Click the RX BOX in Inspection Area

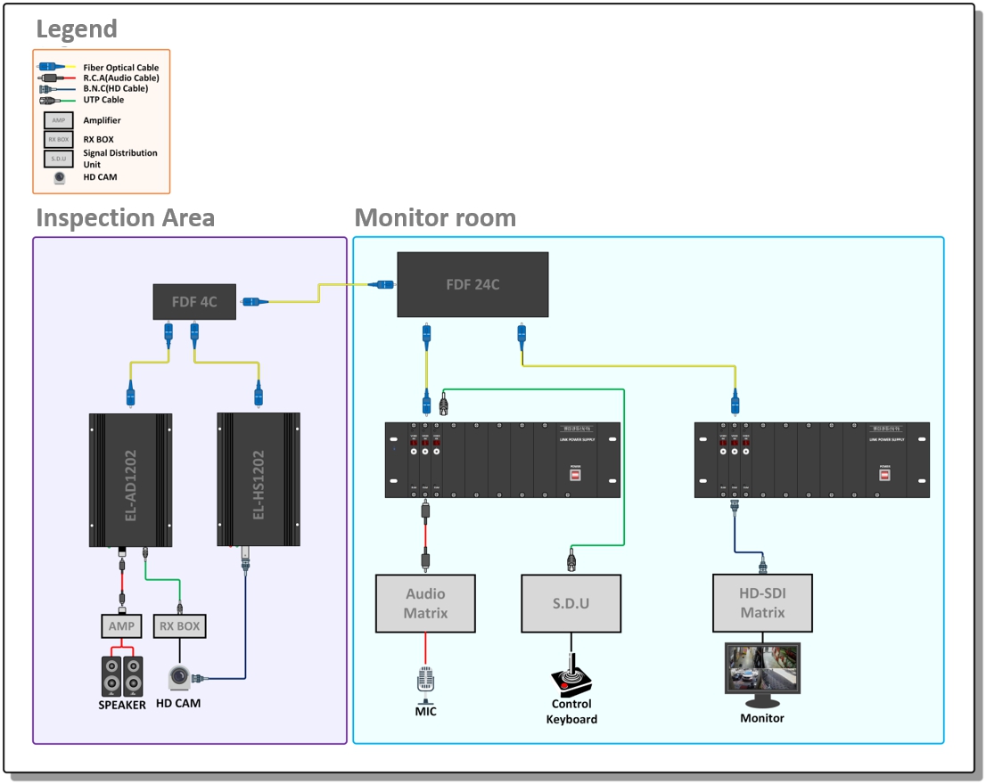(180, 626)
